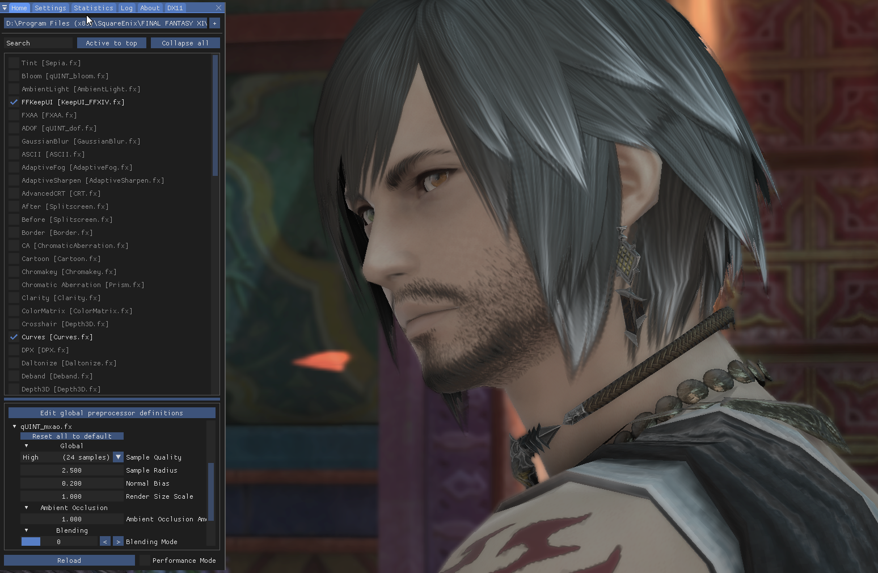Enable the Performance Mode checkbox
The height and width of the screenshot is (573, 878).
(145, 561)
